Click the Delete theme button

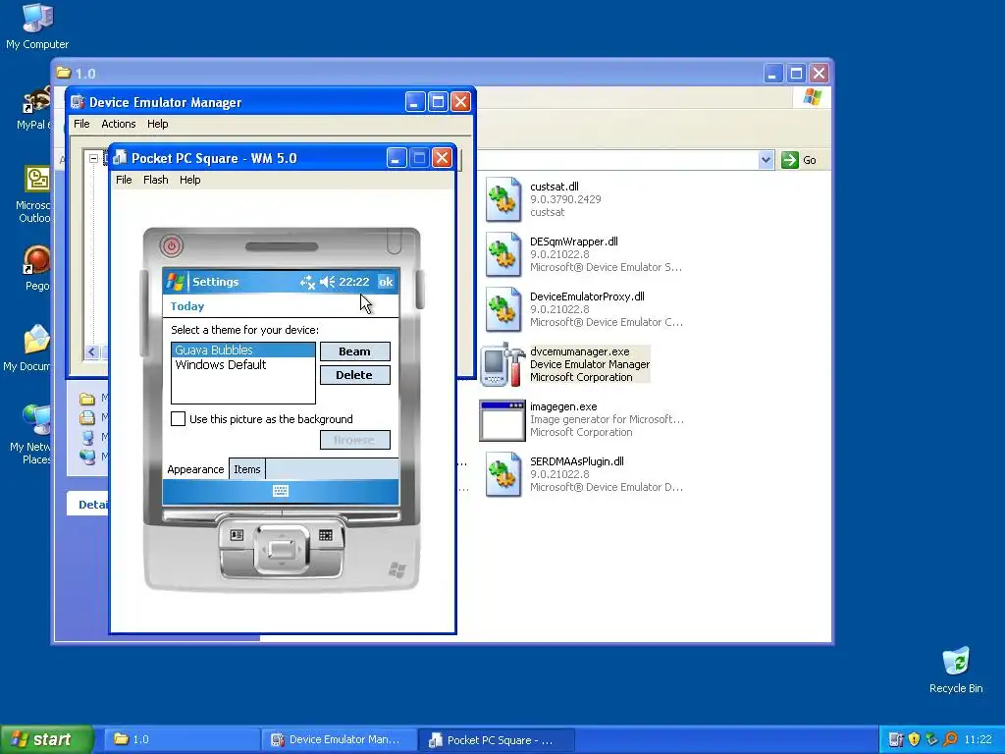coord(354,375)
